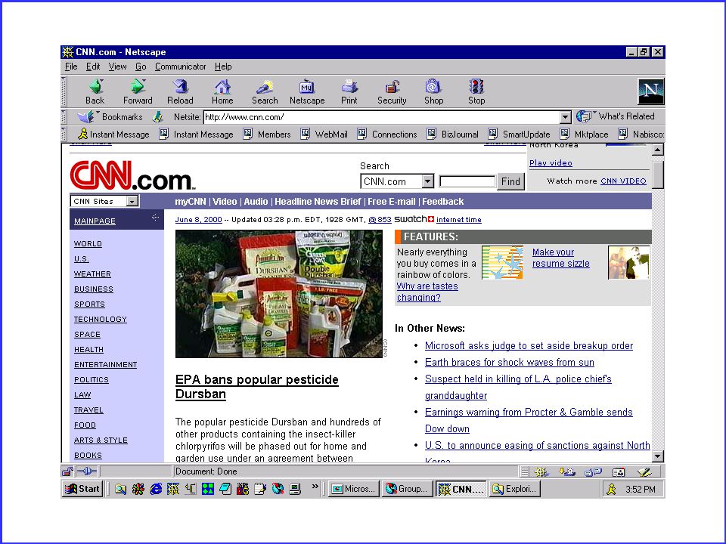Open the BizJournal personal toolbar bookmark

coord(453,134)
